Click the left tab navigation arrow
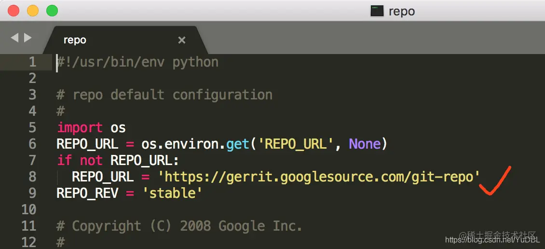Image resolution: width=545 pixels, height=249 pixels. click(14, 38)
